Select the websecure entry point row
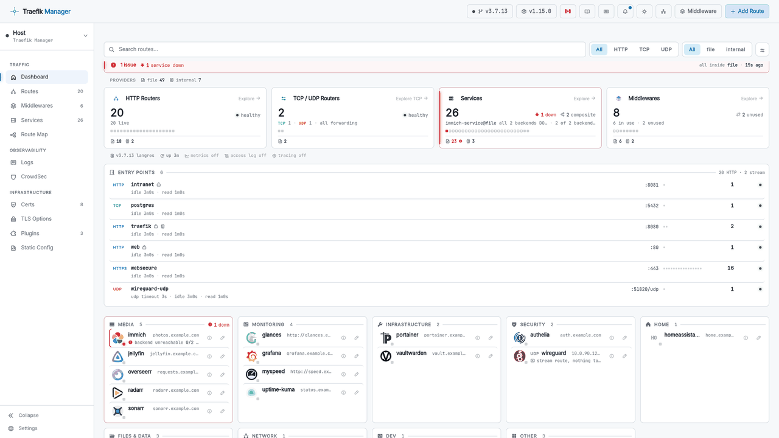Viewport: 779px width, 438px height. coord(436,272)
